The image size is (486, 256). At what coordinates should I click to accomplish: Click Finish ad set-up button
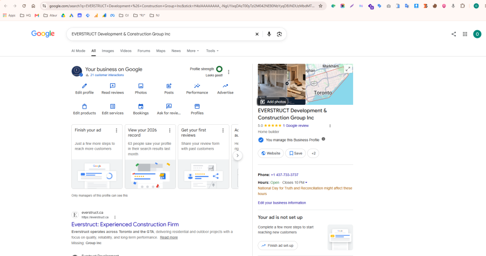point(278,245)
